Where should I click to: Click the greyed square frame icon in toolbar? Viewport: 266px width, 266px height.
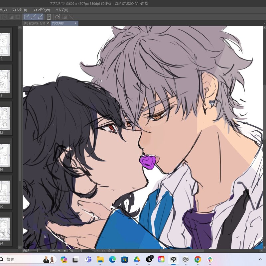(18, 17)
